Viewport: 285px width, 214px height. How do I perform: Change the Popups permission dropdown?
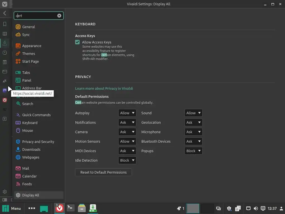tap(193, 151)
